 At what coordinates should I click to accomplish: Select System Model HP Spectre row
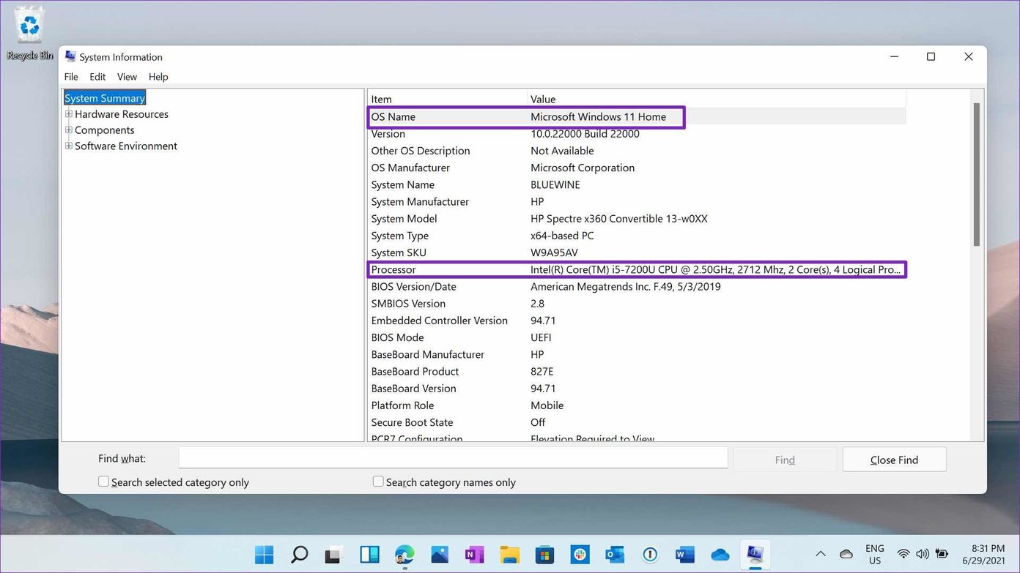(x=637, y=219)
